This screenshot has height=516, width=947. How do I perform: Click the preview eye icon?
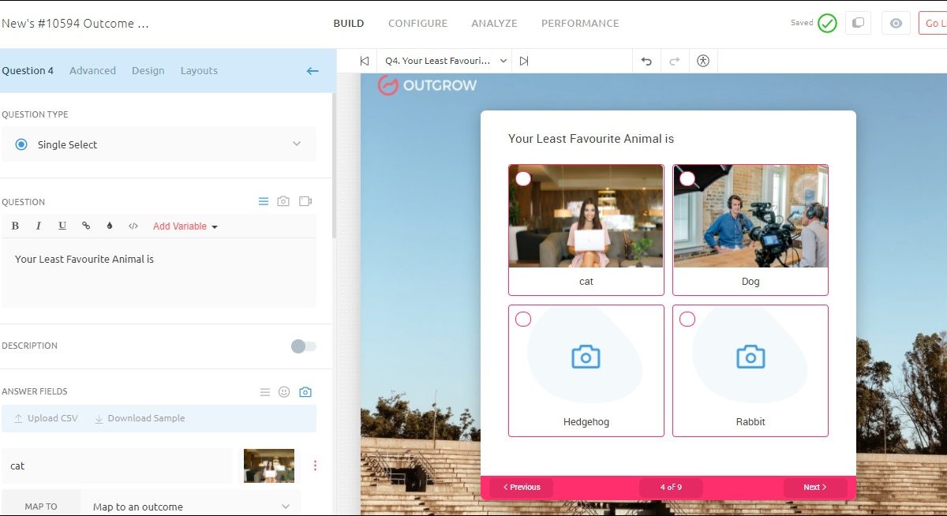tap(896, 23)
